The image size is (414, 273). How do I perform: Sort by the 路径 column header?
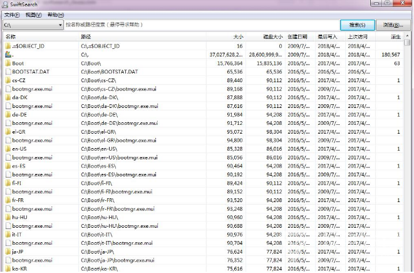click(x=142, y=37)
